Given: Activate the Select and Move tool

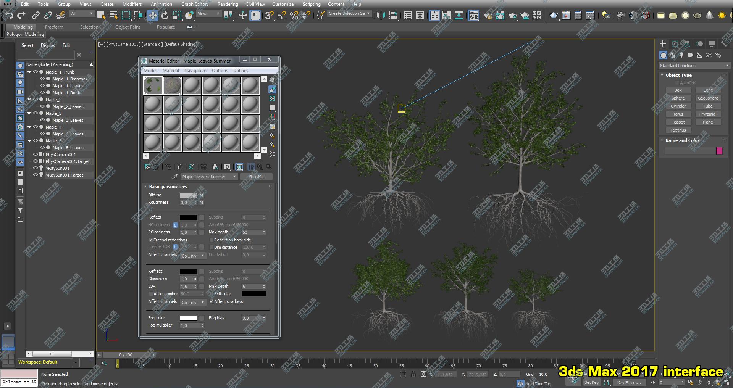Looking at the screenshot, I should pyautogui.click(x=153, y=15).
